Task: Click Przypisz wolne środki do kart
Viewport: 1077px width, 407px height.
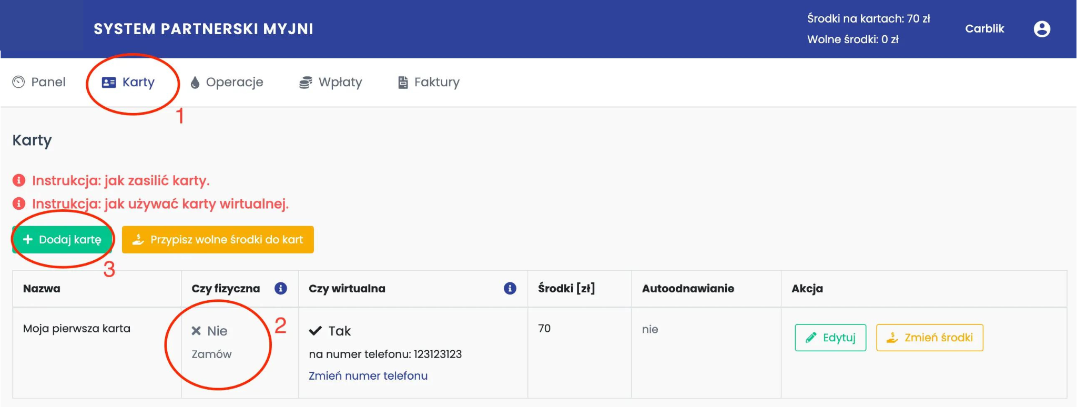Action: click(x=218, y=240)
